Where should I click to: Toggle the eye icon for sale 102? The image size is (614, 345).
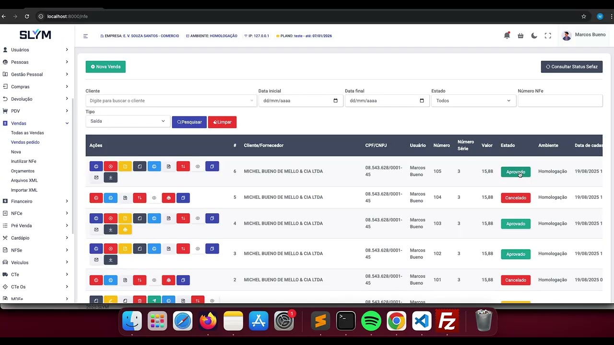pyautogui.click(x=198, y=249)
